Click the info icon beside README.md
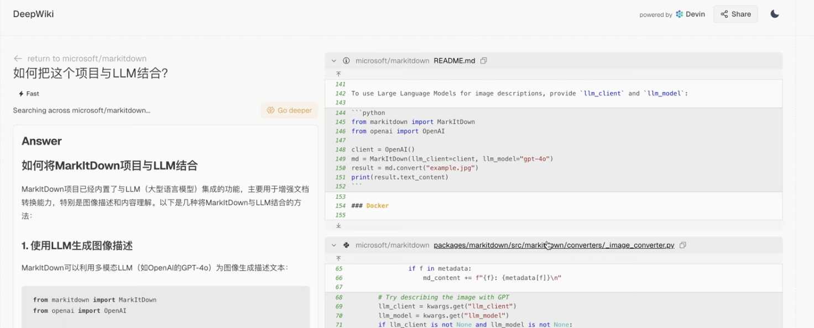Image resolution: width=814 pixels, height=328 pixels. tap(346, 61)
